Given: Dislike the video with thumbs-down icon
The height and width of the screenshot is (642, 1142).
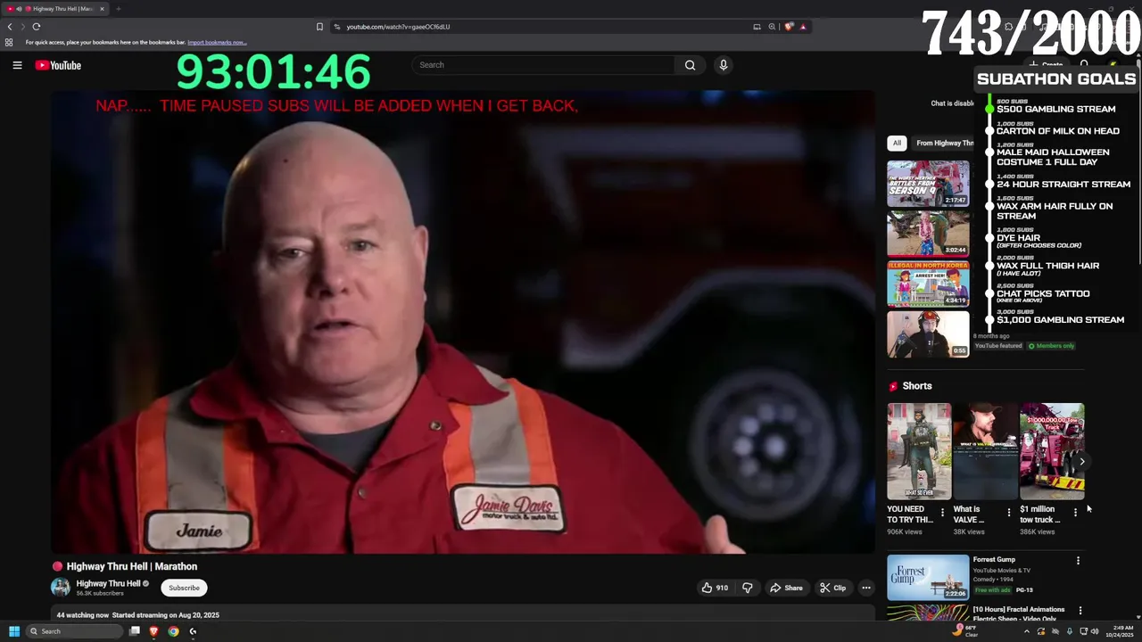Looking at the screenshot, I should pos(748,588).
